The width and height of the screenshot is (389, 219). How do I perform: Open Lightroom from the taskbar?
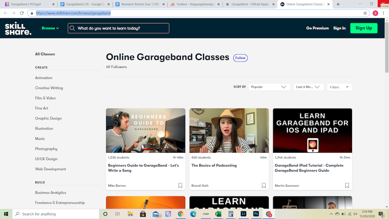coord(244,214)
